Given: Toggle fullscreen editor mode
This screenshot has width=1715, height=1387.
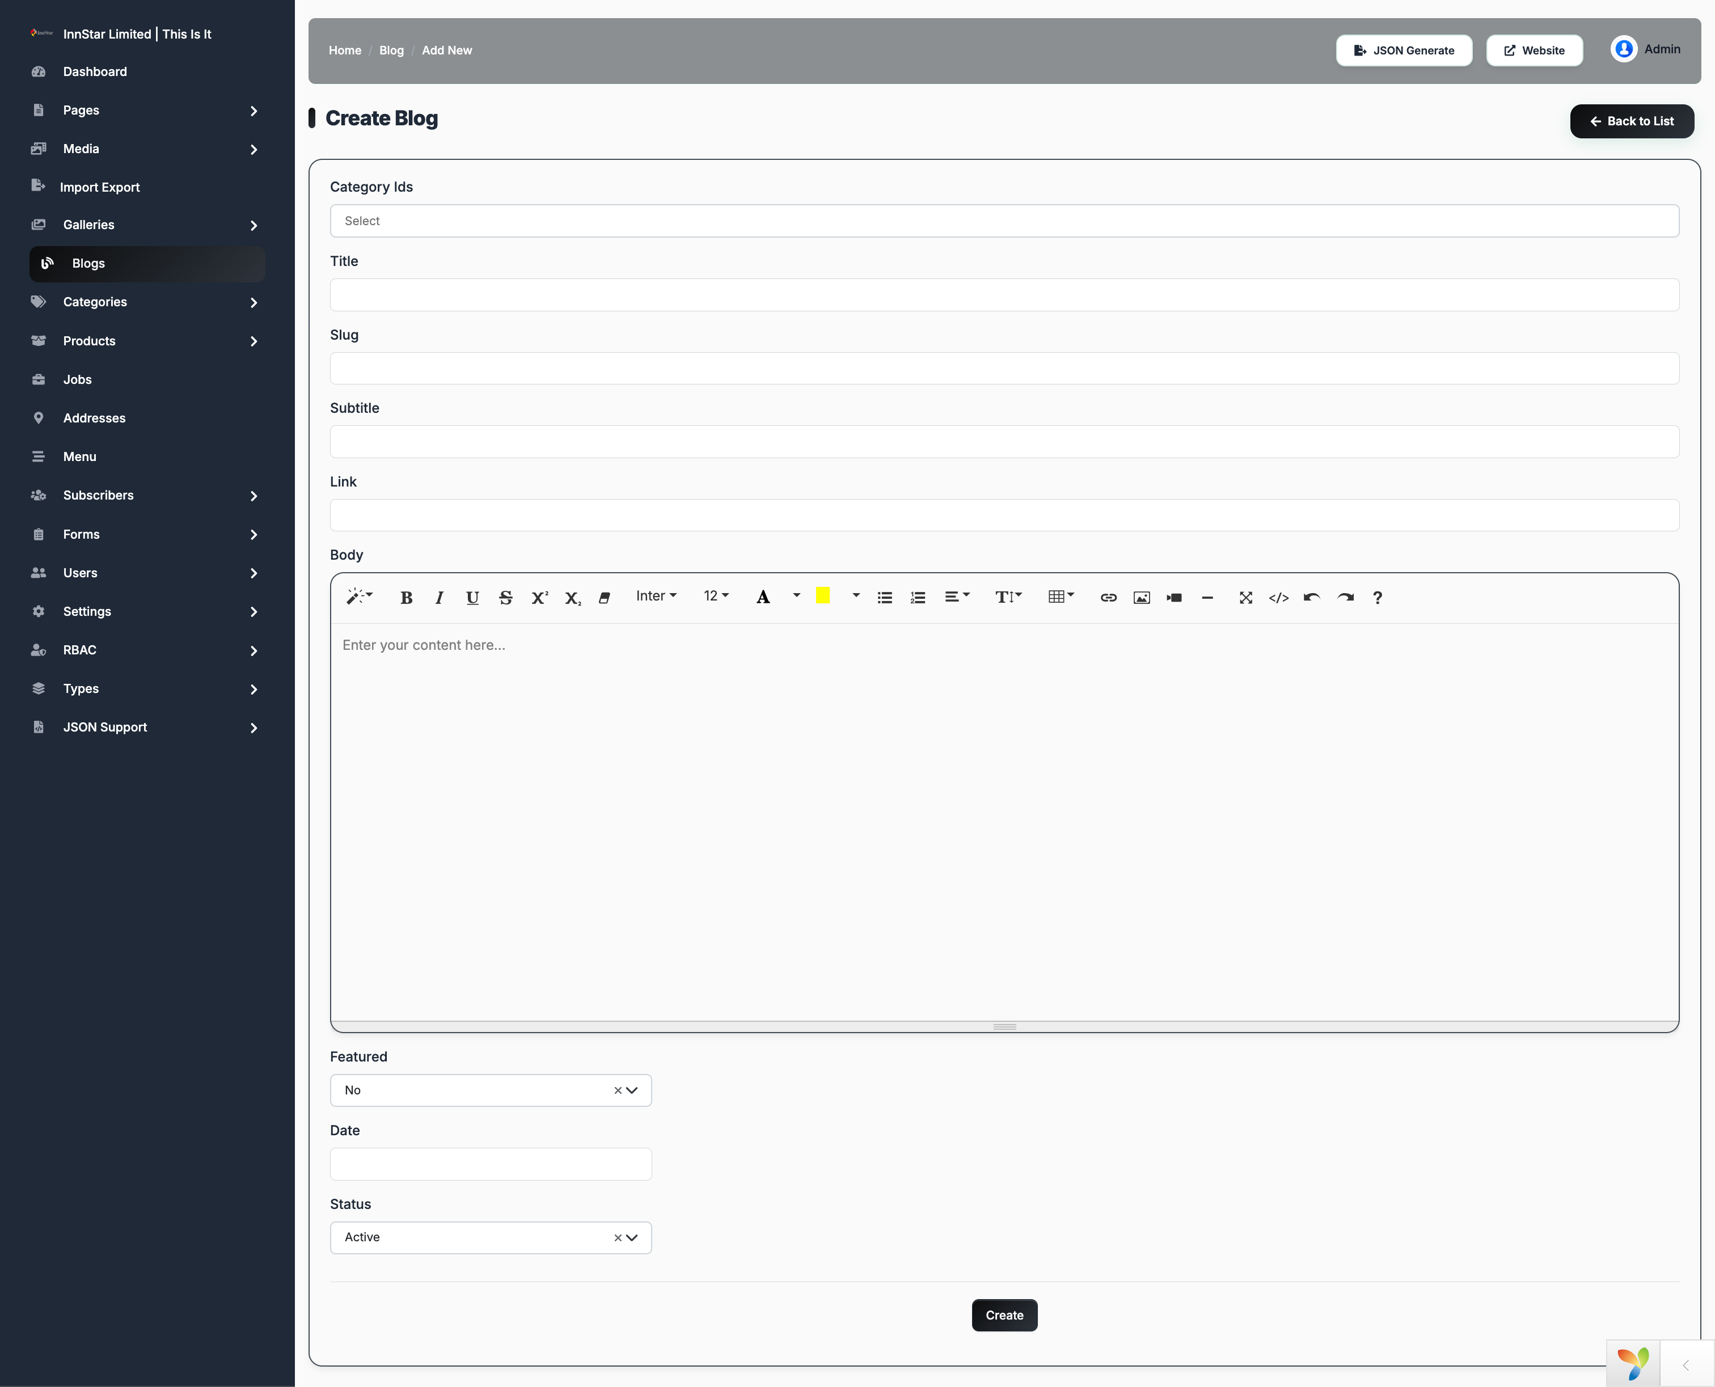Looking at the screenshot, I should pyautogui.click(x=1246, y=598).
